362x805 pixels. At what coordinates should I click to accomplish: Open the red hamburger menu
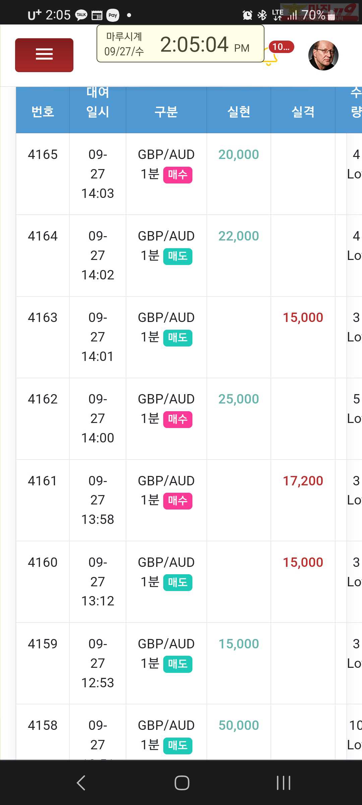[x=44, y=55]
